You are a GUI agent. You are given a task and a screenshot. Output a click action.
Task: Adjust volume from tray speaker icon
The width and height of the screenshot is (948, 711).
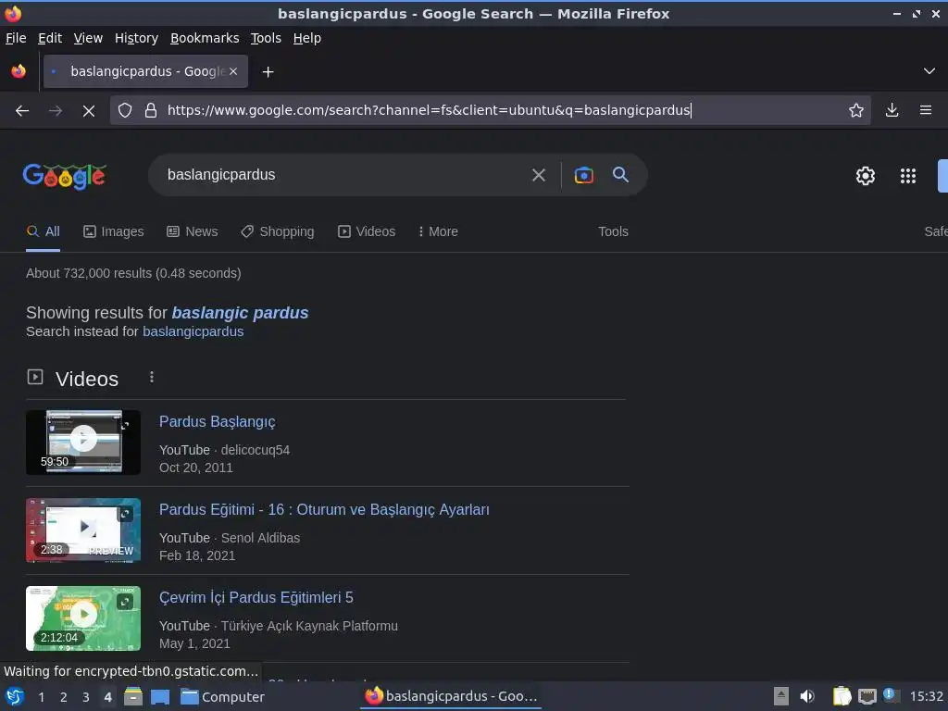click(807, 696)
